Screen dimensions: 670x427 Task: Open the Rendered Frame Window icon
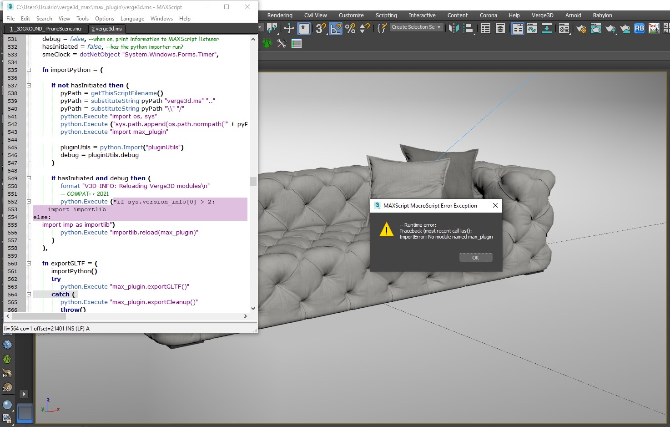pos(596,28)
